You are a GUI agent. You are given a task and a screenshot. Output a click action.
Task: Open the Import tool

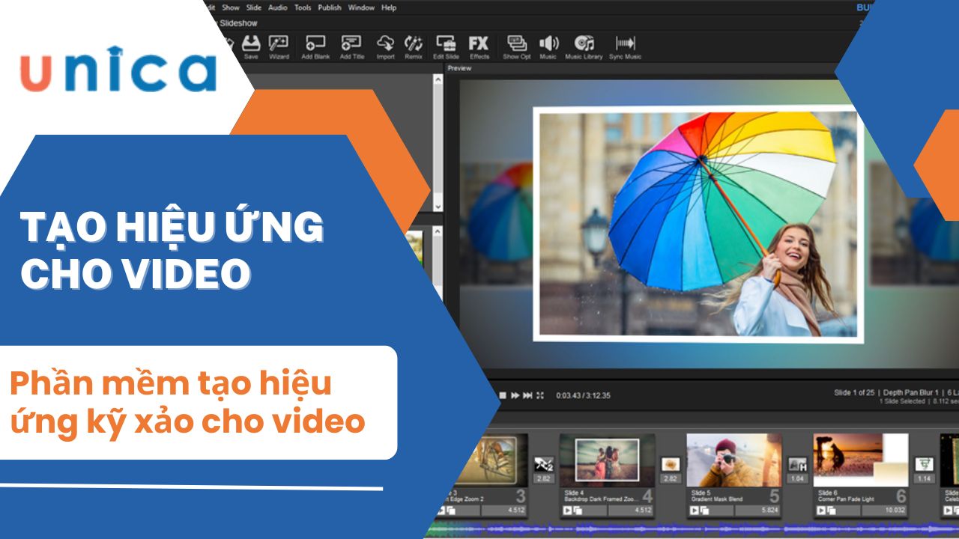point(385,46)
